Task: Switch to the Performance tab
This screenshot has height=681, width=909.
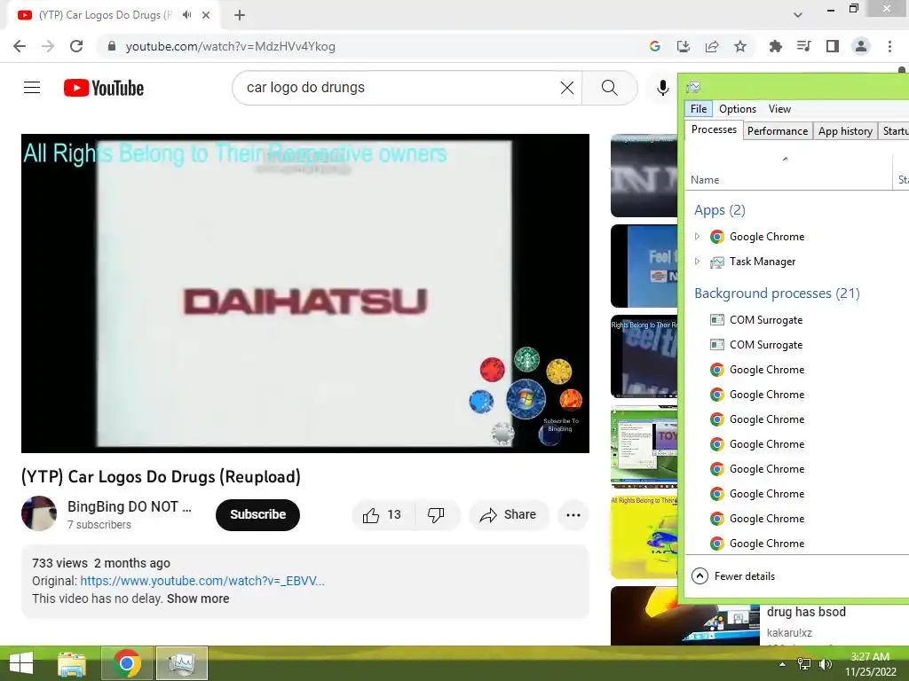Action: point(778,131)
